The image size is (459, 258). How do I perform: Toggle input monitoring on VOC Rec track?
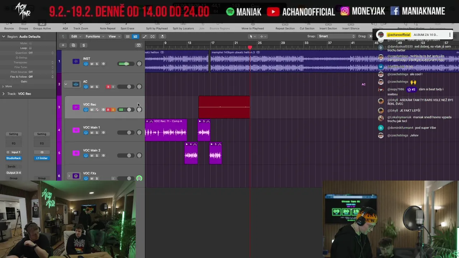pos(113,110)
